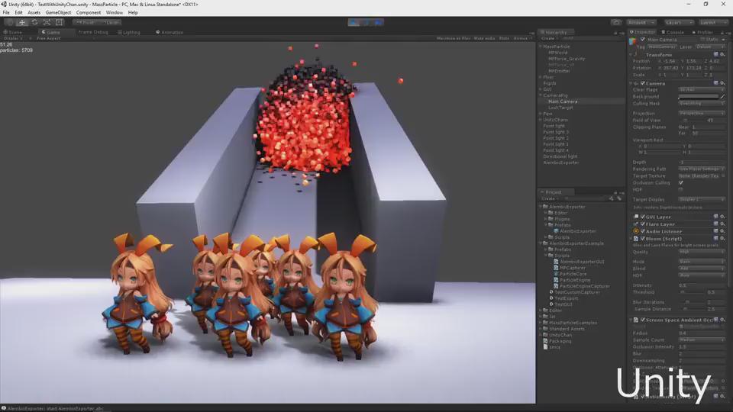Open the Component menu

(x=89, y=13)
